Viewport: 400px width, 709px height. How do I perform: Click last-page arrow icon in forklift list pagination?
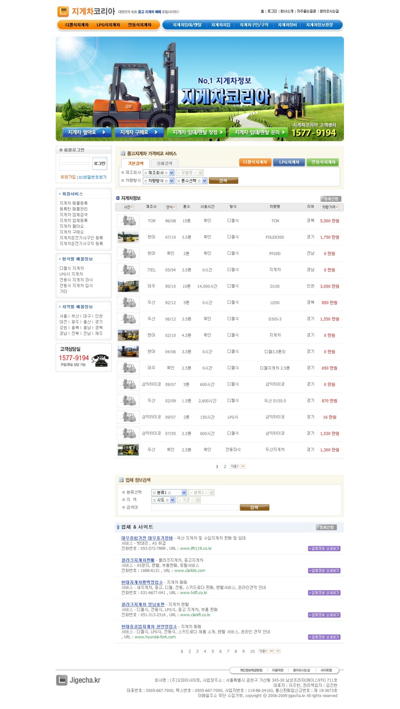click(x=243, y=466)
